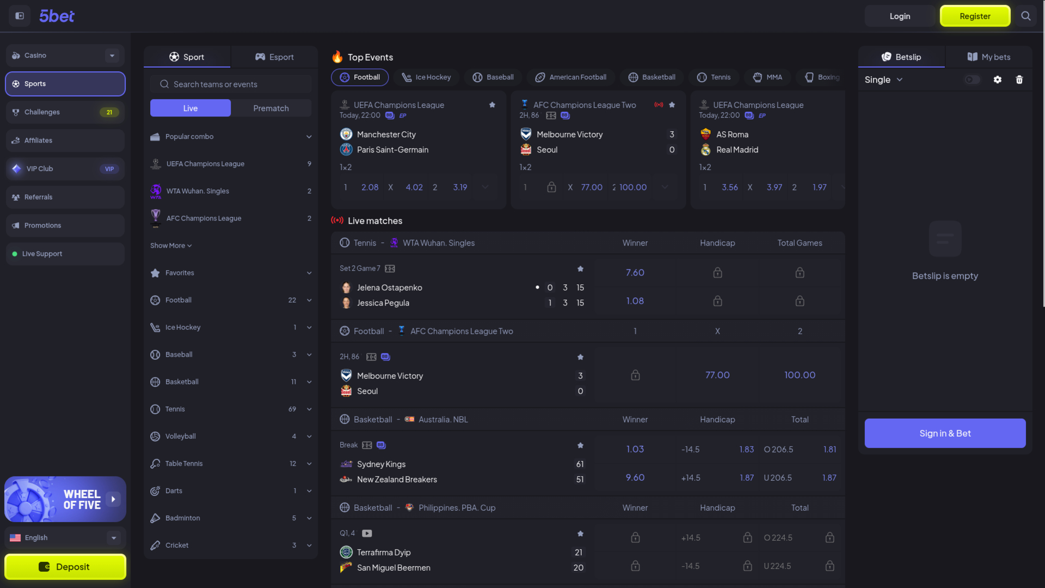The height and width of the screenshot is (588, 1045).
Task: Click Sign in & Bet button
Action: coord(945,433)
